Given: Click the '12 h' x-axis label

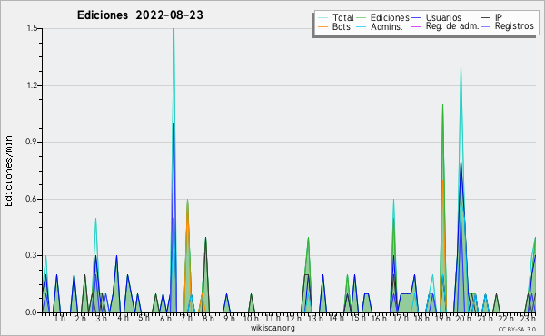Looking at the screenshot, I should point(293,319).
